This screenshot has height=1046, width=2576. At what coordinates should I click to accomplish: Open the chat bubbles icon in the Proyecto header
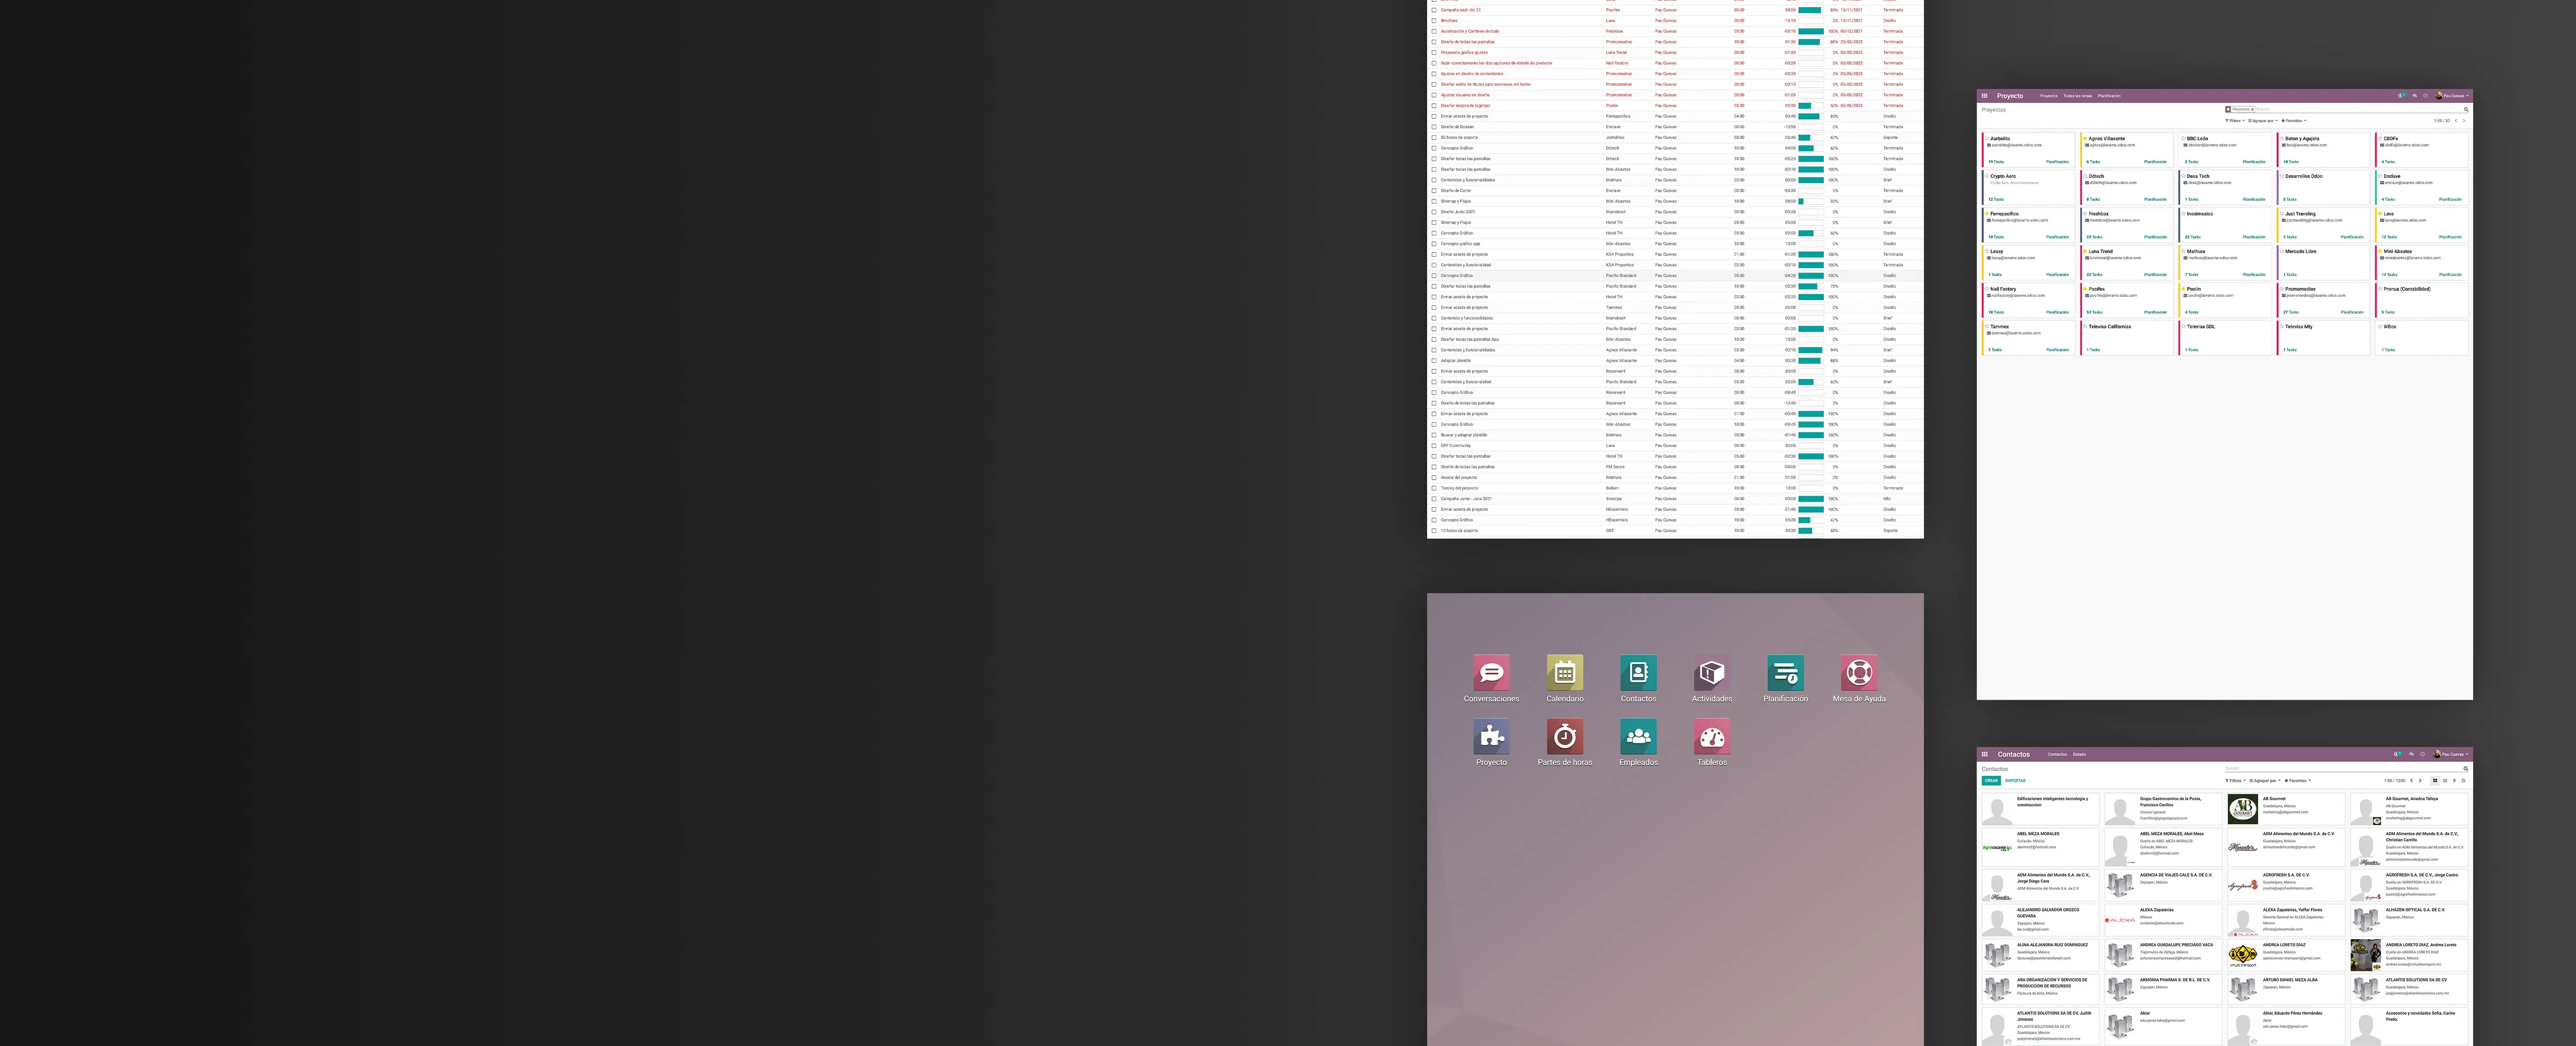pos(2414,96)
